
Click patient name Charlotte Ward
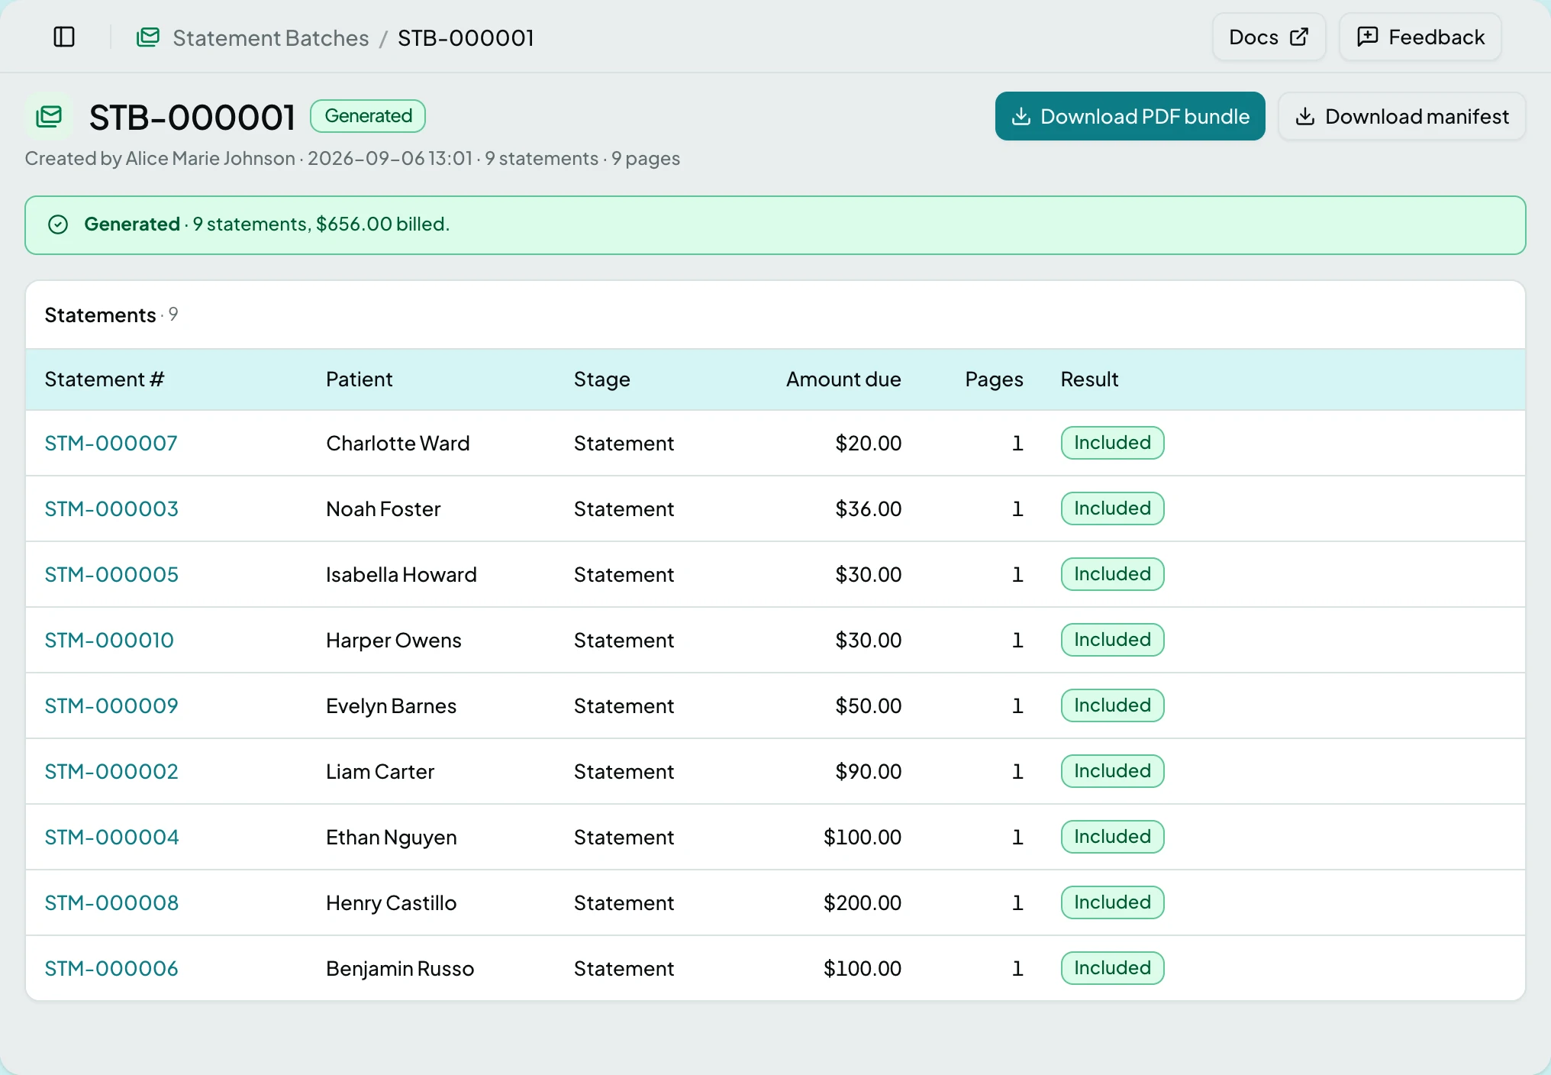point(398,444)
